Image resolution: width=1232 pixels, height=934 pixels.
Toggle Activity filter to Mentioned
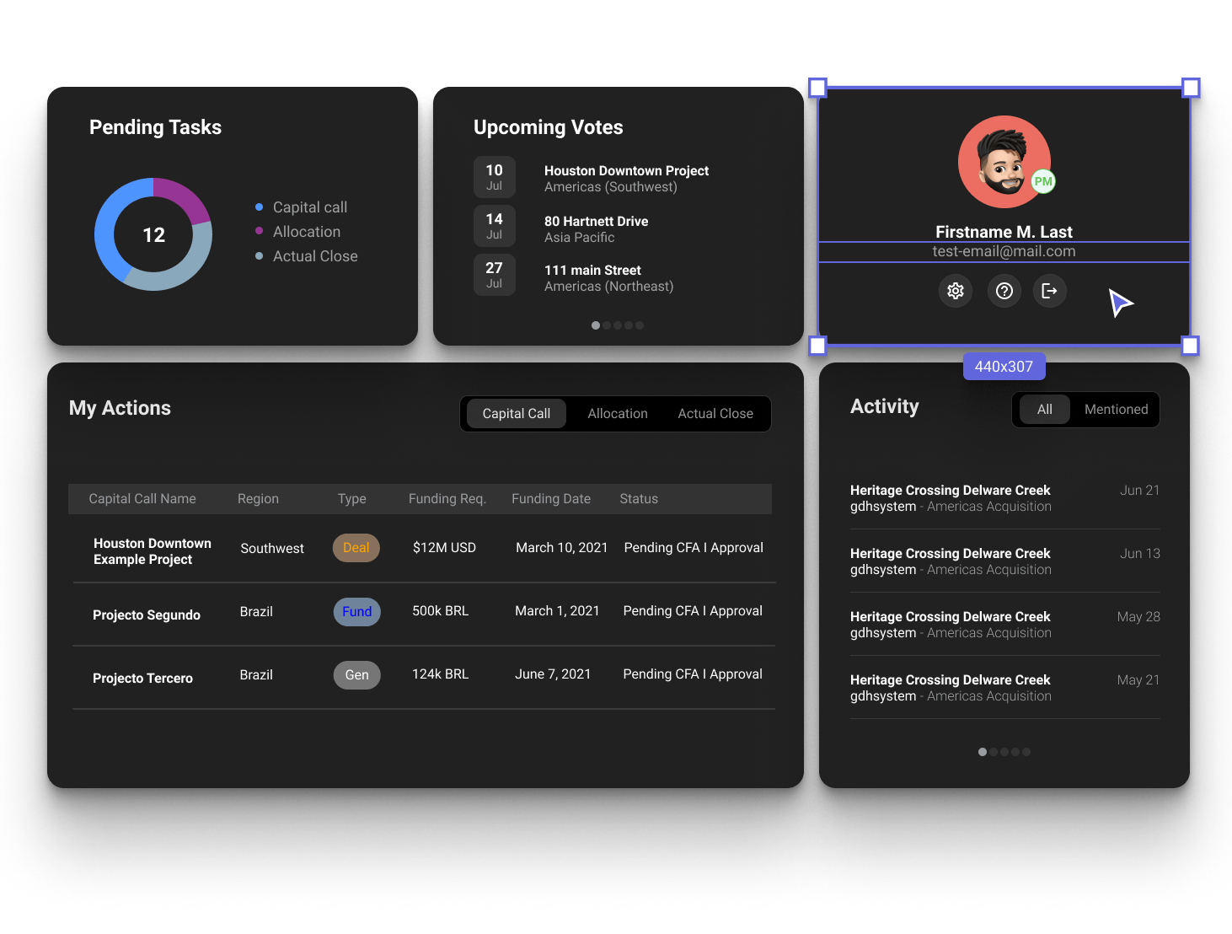tap(1116, 410)
